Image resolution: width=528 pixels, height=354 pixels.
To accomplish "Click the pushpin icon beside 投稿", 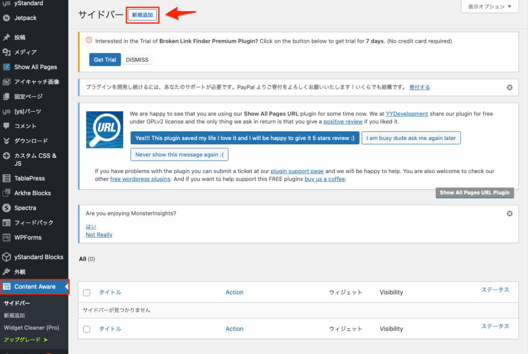I will 6,37.
